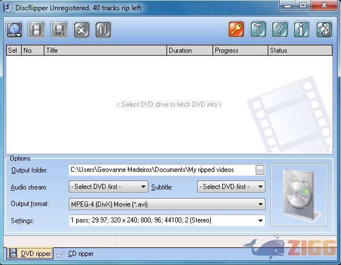Viewport: 341px width, 265px height.
Task: Click the Output folder label
Action: pyautogui.click(x=30, y=170)
